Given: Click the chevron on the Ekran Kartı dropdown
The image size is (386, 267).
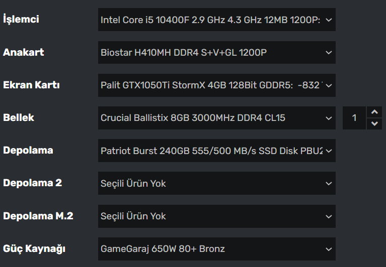Looking at the screenshot, I should [x=329, y=85].
